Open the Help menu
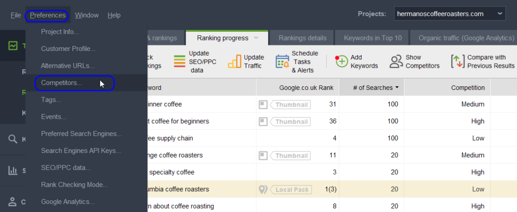 pyautogui.click(x=114, y=15)
